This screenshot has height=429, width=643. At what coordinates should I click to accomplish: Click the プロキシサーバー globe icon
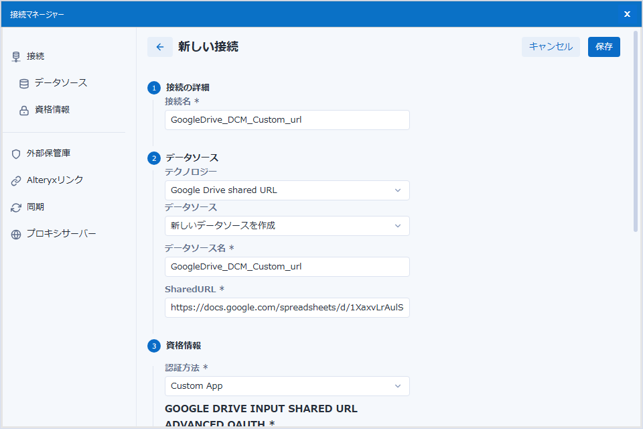16,235
